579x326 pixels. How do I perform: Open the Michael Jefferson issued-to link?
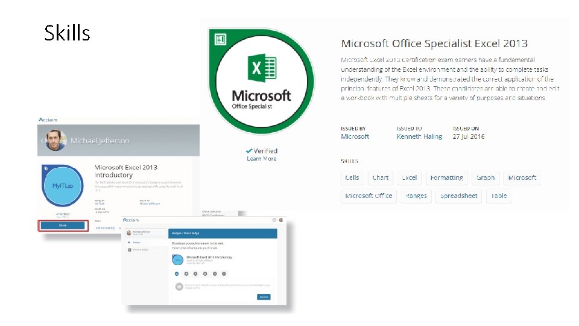click(x=150, y=203)
